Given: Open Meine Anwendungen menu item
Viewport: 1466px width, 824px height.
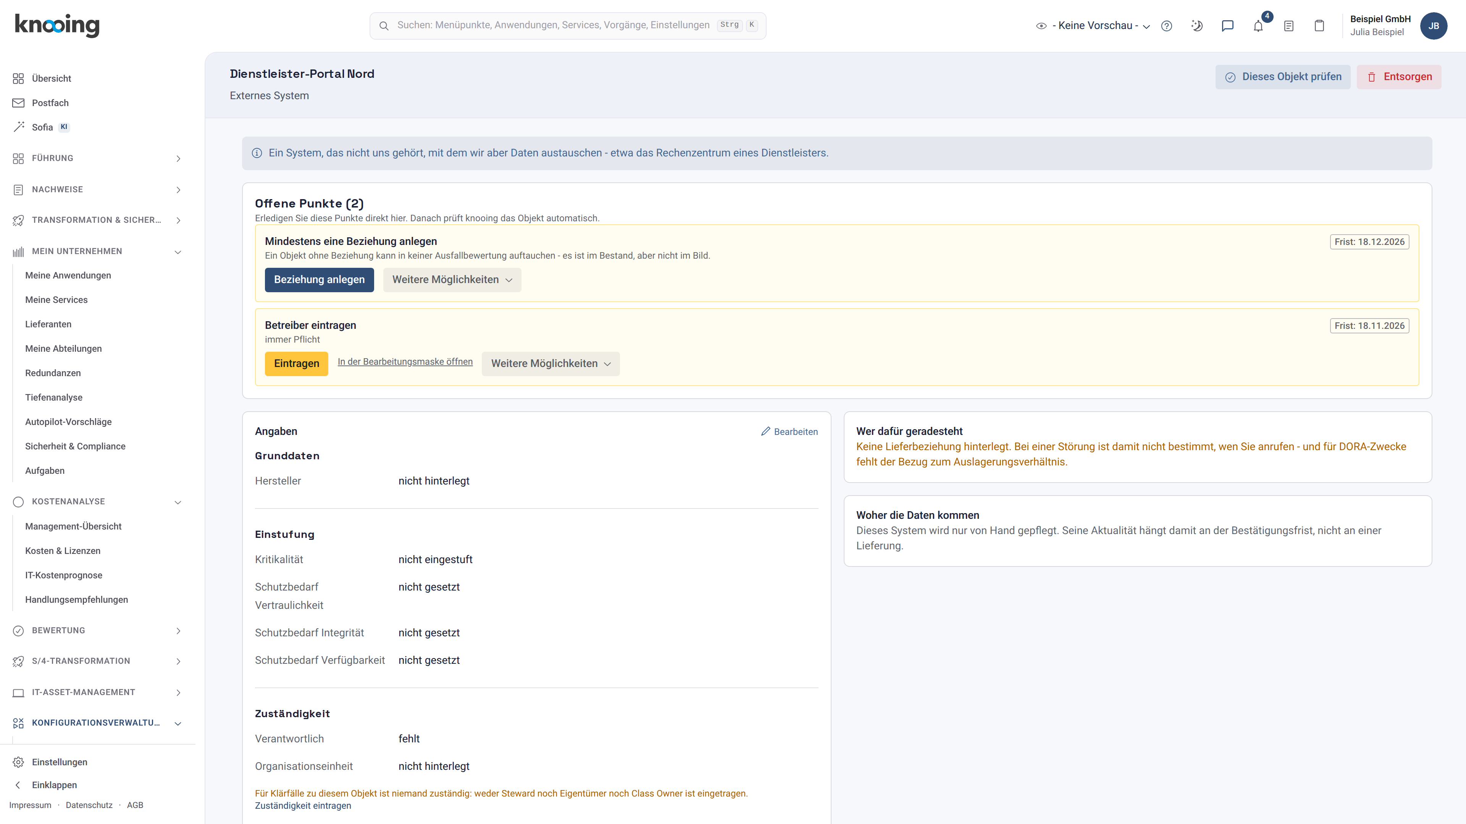Looking at the screenshot, I should coord(68,275).
